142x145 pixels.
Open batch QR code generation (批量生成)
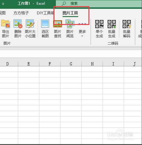[112, 29]
